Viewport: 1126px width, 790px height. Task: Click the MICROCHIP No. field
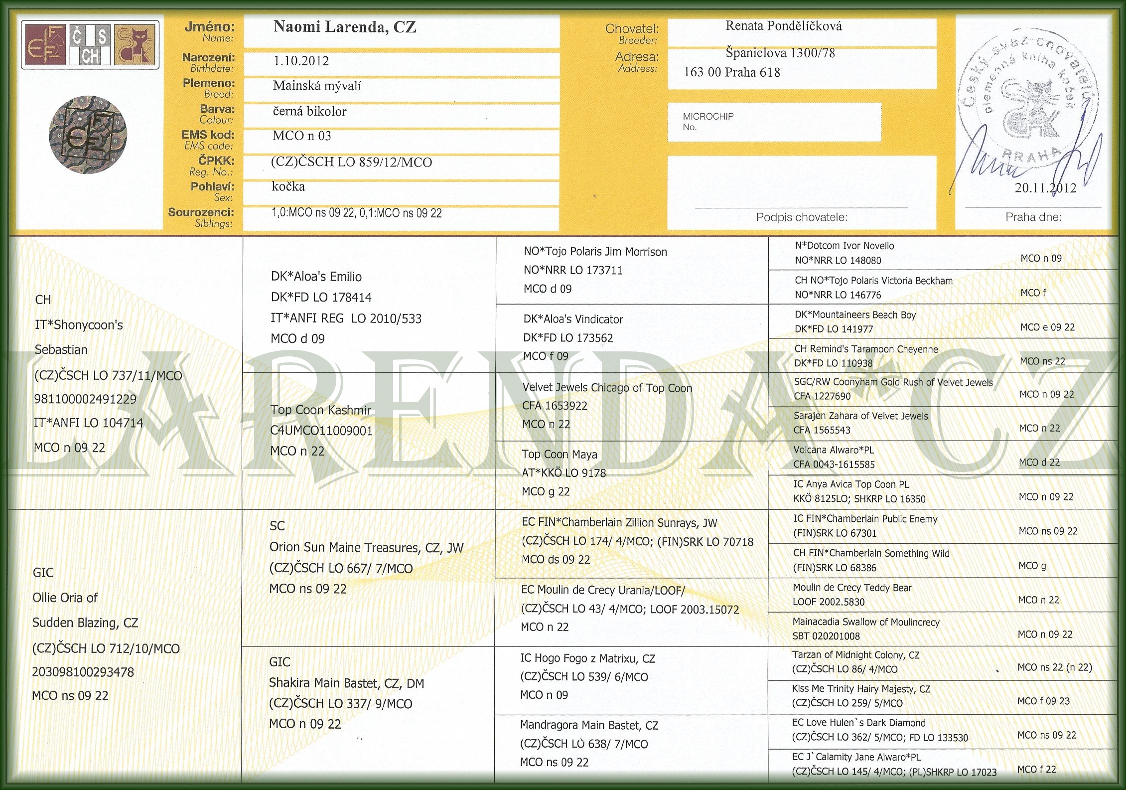[x=774, y=122]
